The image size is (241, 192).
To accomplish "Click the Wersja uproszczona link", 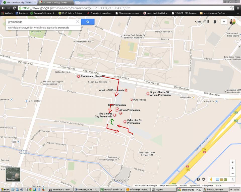I will click(168, 185).
